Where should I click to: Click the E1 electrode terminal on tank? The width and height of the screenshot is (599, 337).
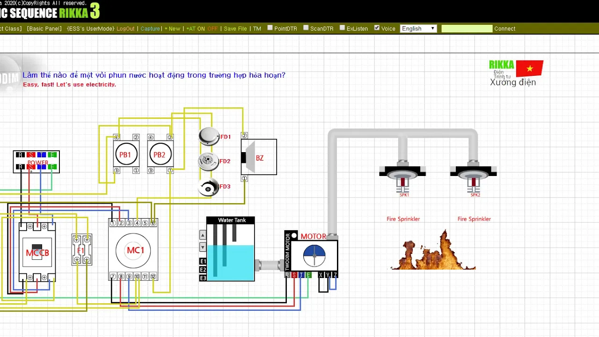point(203,261)
